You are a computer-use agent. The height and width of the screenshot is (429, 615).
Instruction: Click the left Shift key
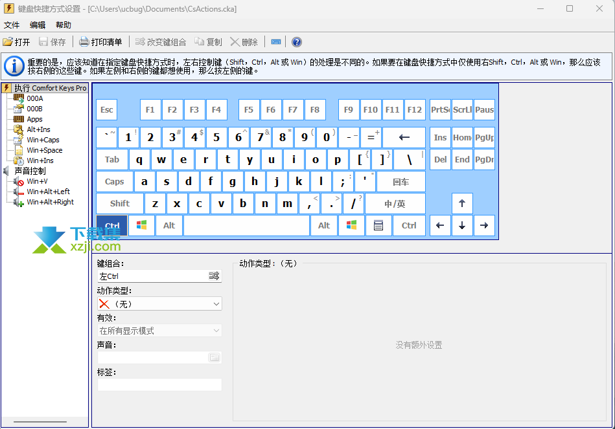[x=120, y=203]
